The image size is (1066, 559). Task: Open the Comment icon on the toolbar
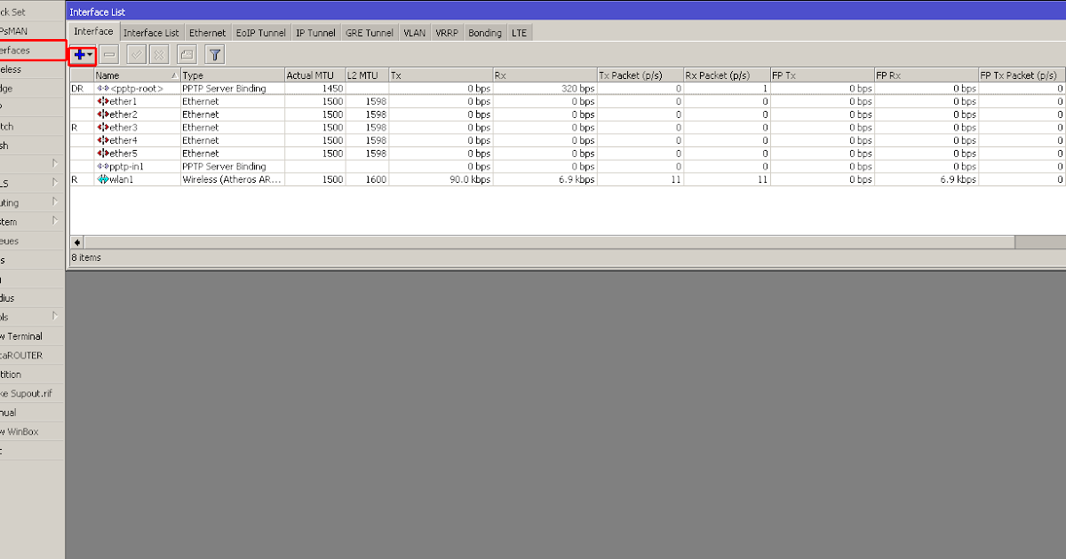[187, 54]
